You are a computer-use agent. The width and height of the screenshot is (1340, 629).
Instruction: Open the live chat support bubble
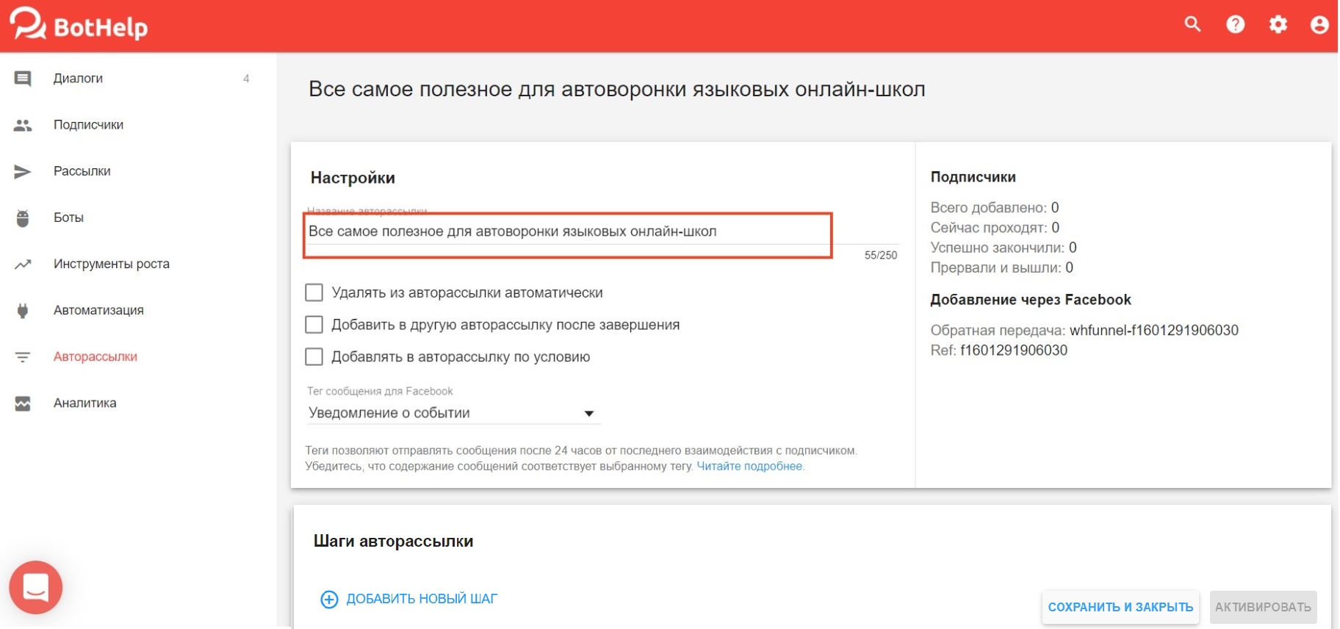coord(35,587)
